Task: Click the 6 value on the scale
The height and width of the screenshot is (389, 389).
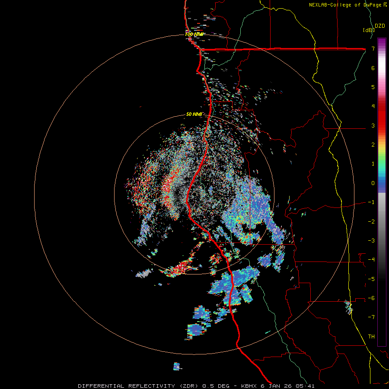Action: click(373, 68)
